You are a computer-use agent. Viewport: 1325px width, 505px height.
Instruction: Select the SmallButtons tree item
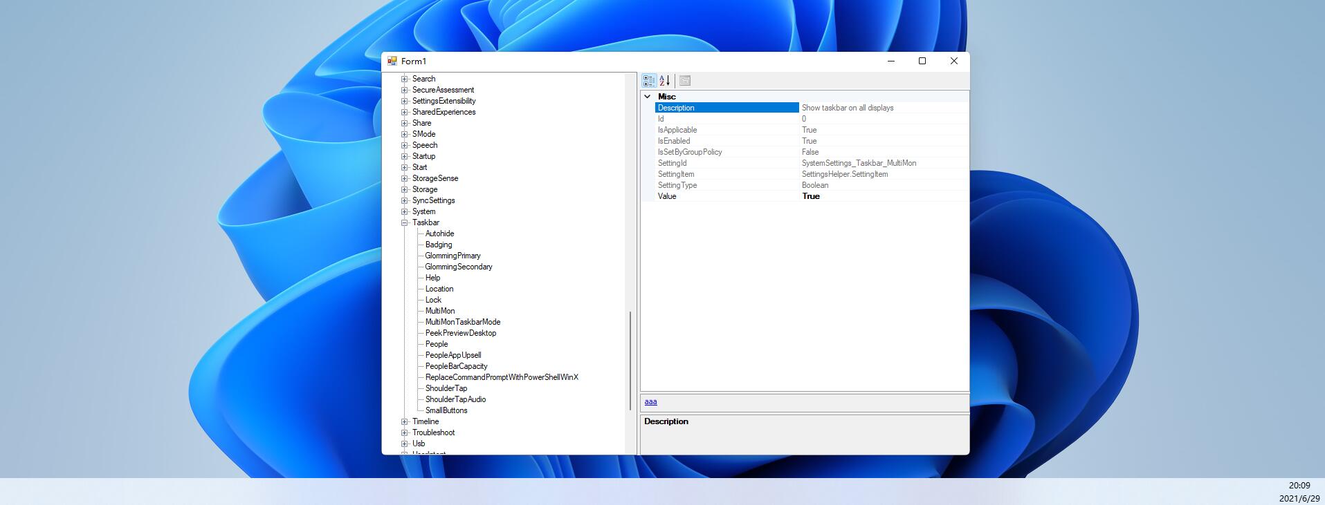[446, 410]
